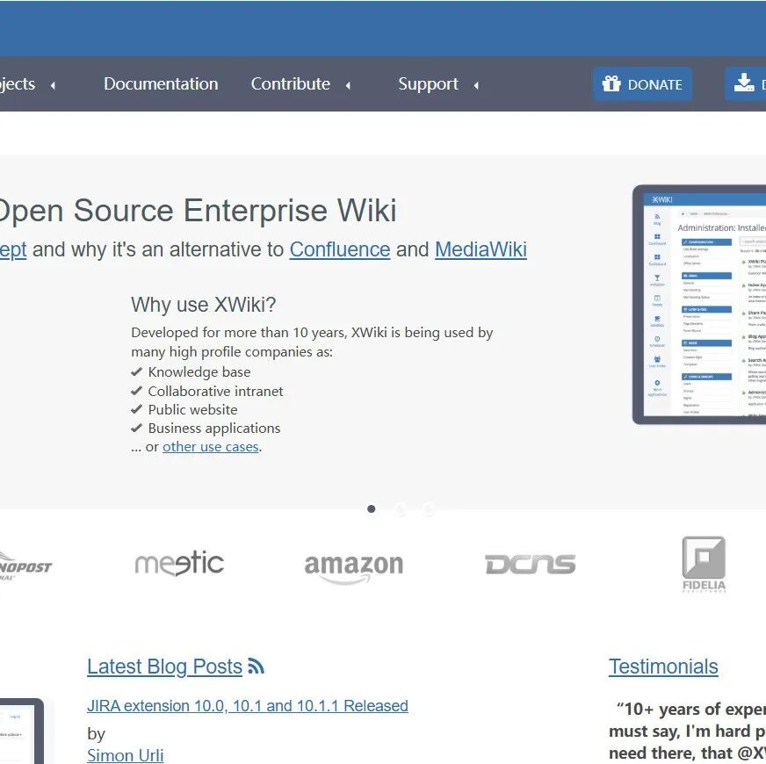Select the second carousel slide dot
The width and height of the screenshot is (766, 764).
tap(400, 509)
